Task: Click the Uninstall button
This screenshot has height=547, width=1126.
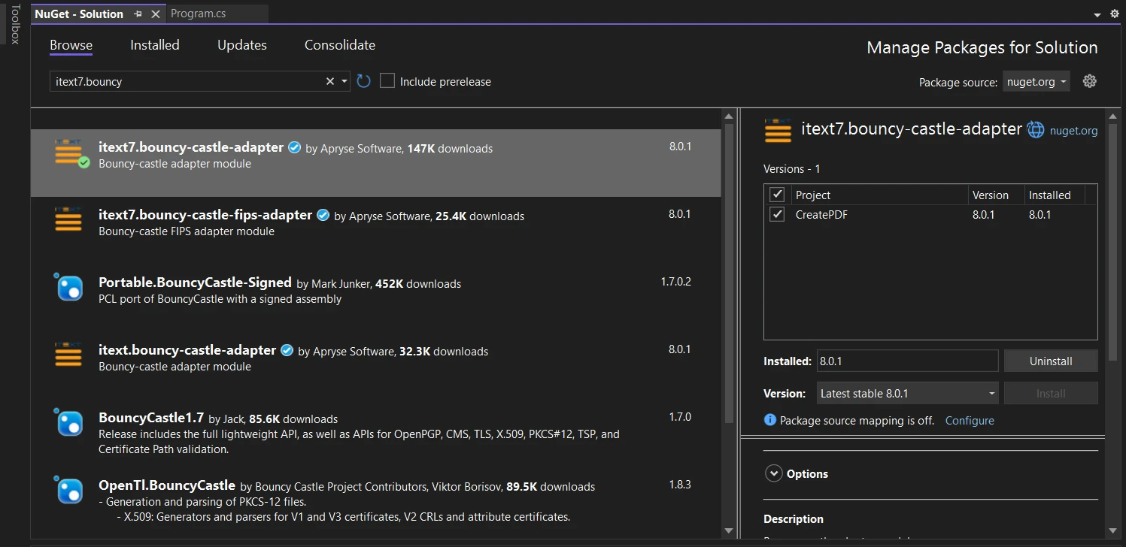Action: click(1051, 361)
